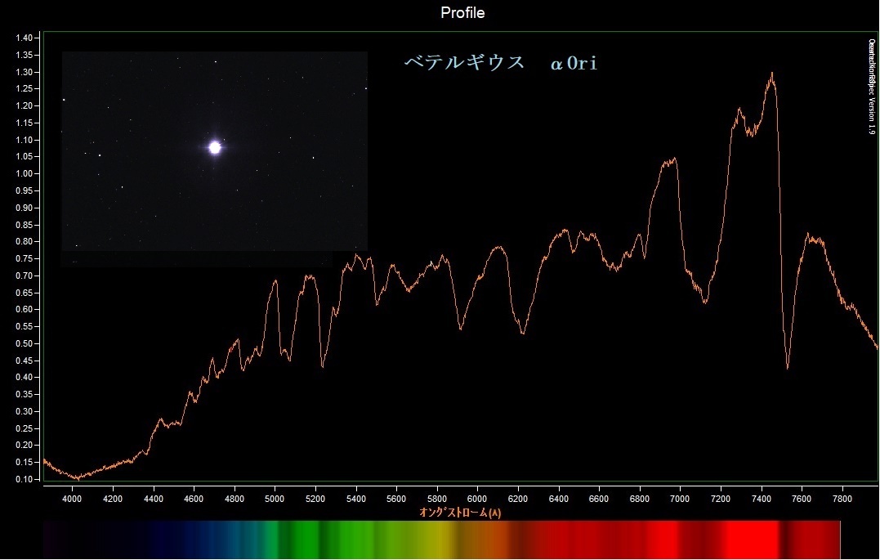This screenshot has height=560, width=880.
Task: Click the 4200 wavelength tick label
Action: click(112, 499)
